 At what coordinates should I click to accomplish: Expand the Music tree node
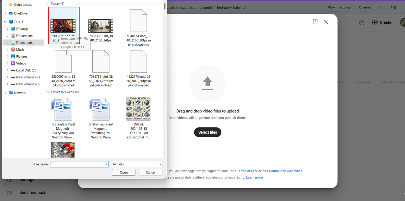(x=8, y=50)
